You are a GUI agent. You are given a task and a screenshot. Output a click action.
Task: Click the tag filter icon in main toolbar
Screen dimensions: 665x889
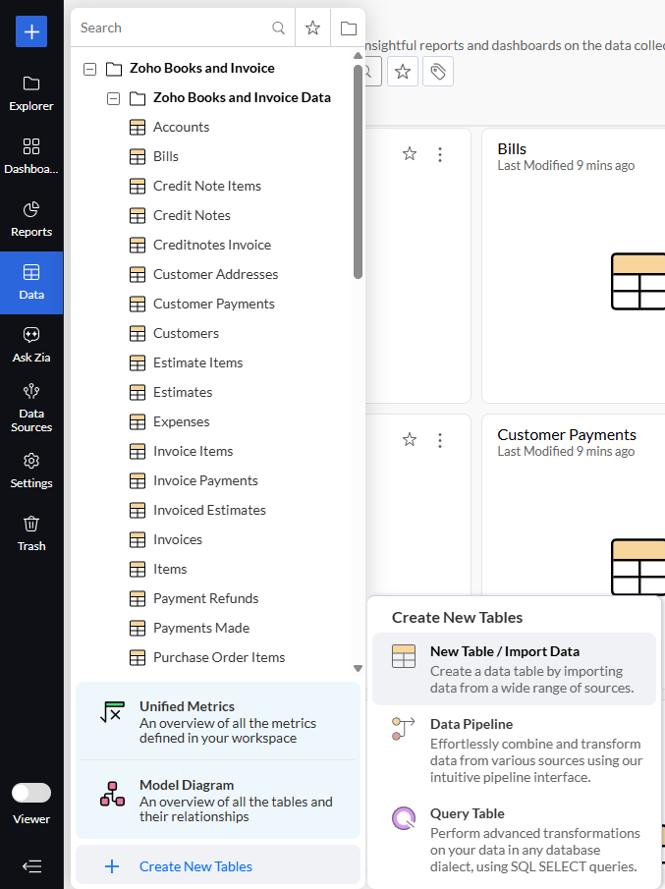438,72
